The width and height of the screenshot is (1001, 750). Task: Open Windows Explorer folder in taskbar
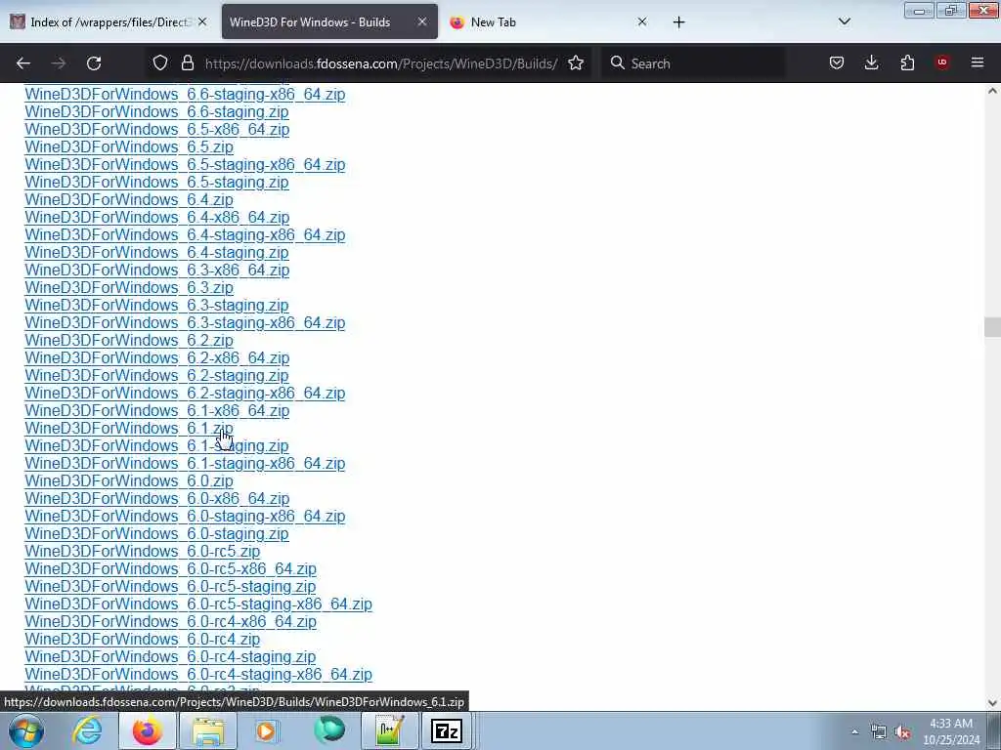coord(208,730)
